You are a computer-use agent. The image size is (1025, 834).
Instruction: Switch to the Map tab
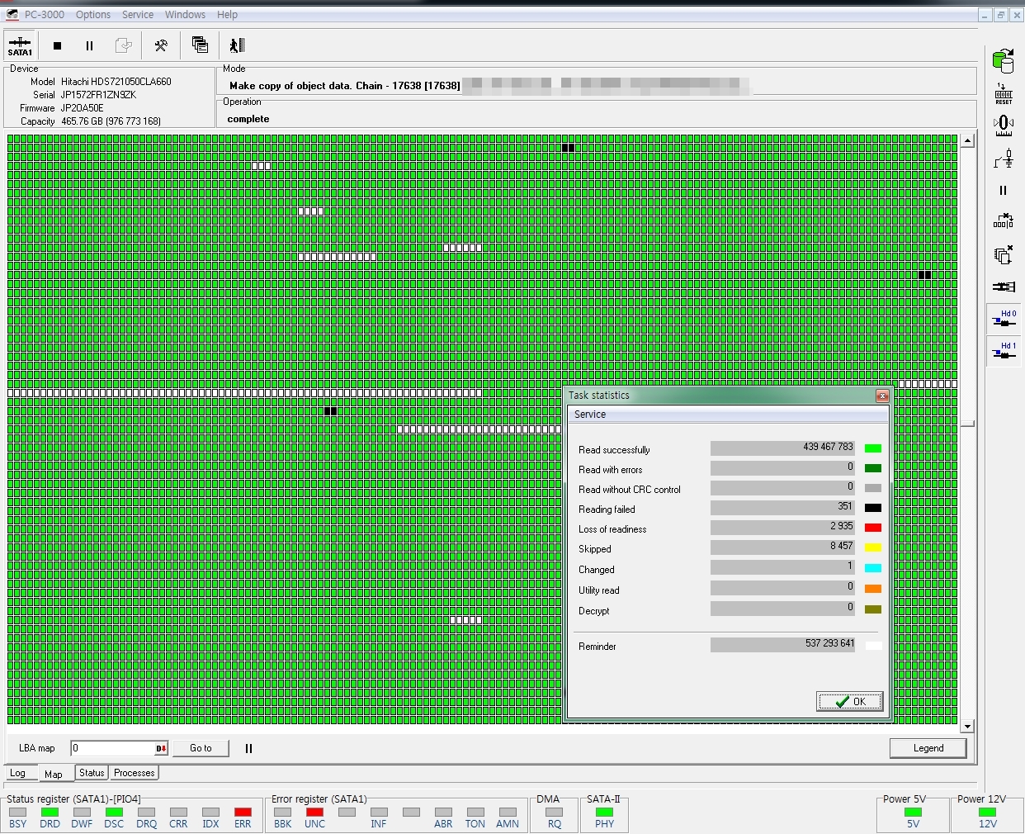coord(54,774)
